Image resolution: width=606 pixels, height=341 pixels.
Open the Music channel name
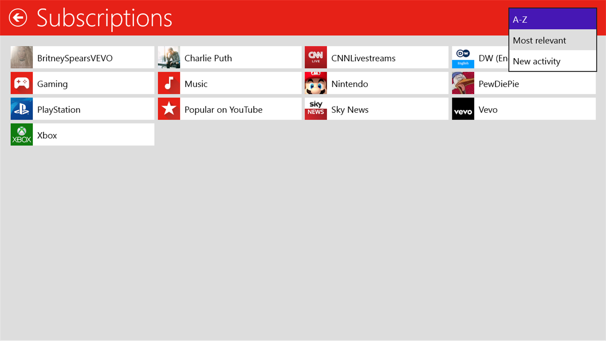pyautogui.click(x=196, y=84)
